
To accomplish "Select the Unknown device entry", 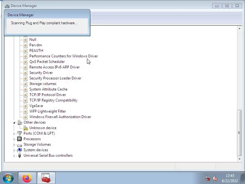I will pyautogui.click(x=43, y=128).
